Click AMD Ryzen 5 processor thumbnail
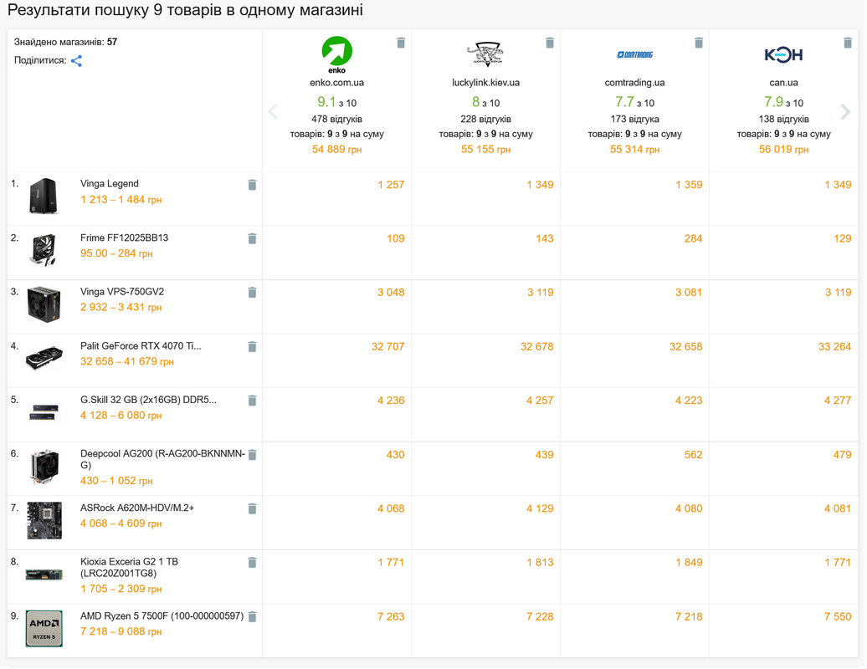867x669 pixels. [x=44, y=629]
